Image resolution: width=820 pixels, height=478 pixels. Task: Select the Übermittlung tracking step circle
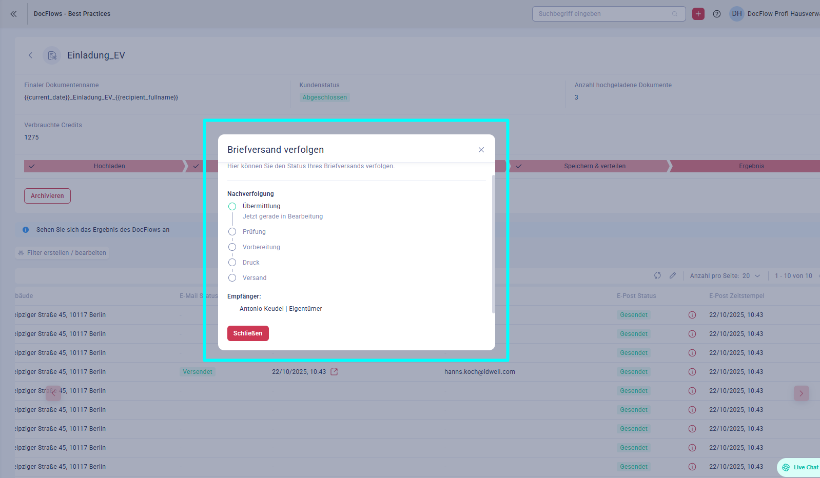232,206
